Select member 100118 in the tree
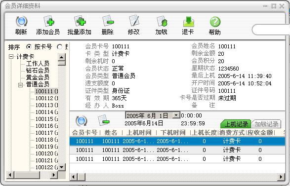This screenshot has width=290, height=186. click(x=46, y=140)
